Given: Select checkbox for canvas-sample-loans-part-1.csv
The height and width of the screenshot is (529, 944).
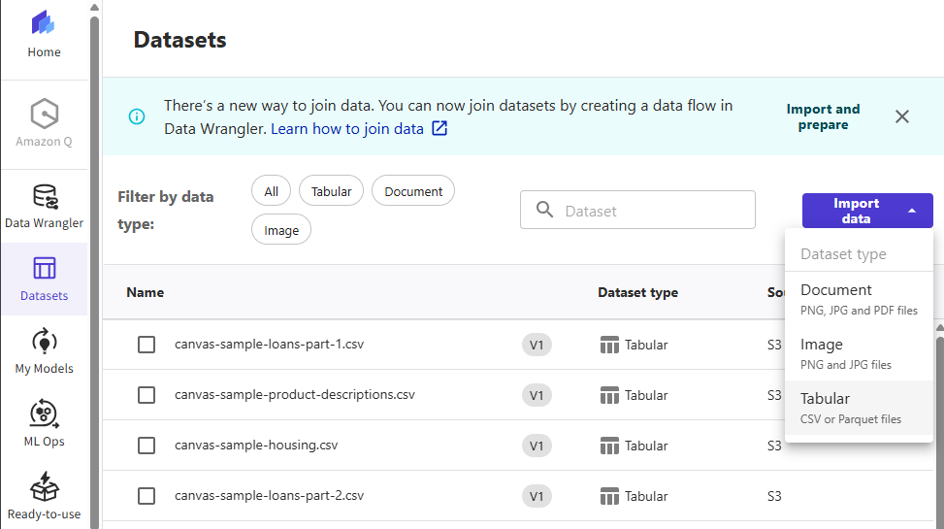Looking at the screenshot, I should point(146,345).
